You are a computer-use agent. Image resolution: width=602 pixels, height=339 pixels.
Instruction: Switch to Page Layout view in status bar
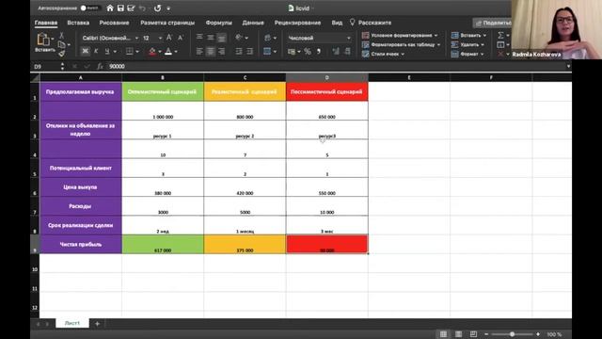[x=458, y=334]
